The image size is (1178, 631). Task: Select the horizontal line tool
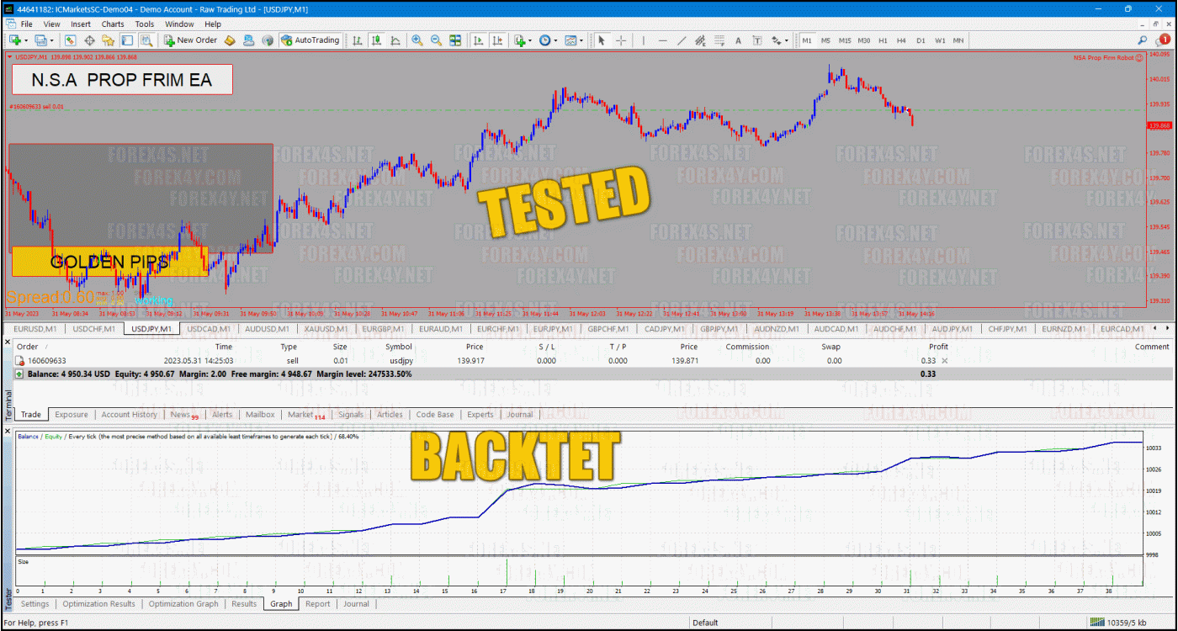click(x=662, y=40)
